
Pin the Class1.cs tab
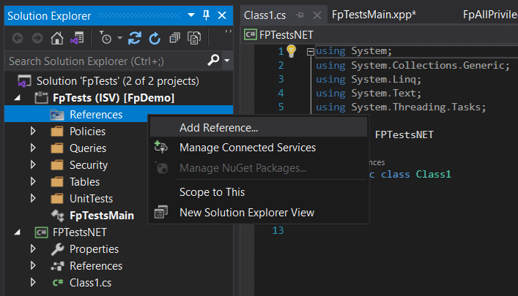(300, 15)
